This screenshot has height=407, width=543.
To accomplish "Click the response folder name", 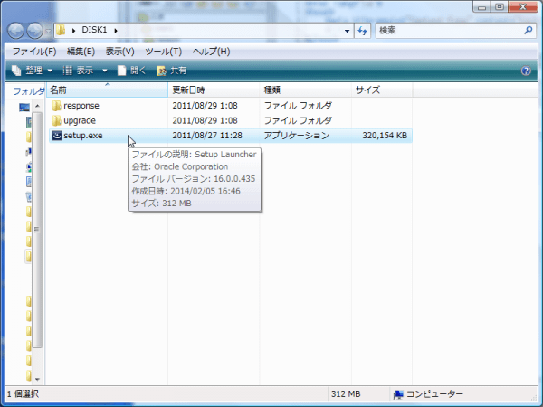I will pos(81,106).
